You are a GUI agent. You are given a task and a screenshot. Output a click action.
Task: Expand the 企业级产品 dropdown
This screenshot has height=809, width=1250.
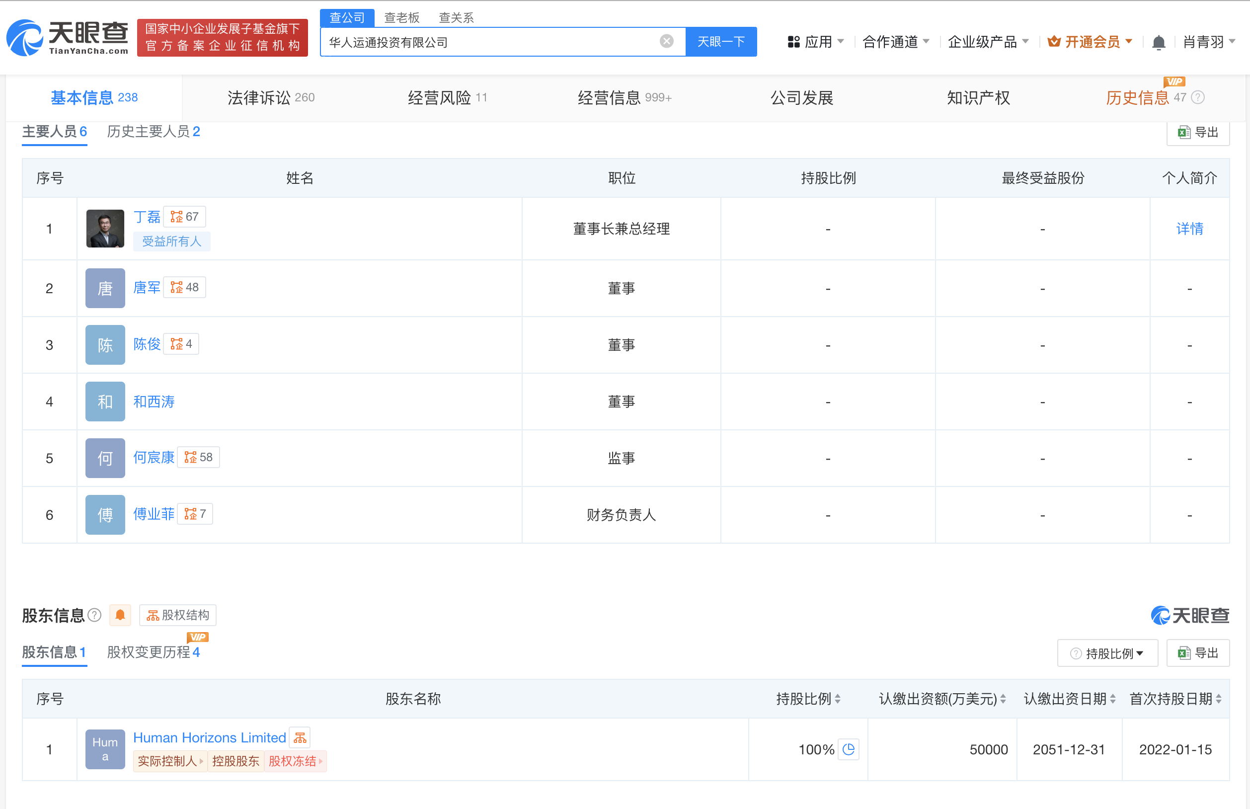(988, 42)
